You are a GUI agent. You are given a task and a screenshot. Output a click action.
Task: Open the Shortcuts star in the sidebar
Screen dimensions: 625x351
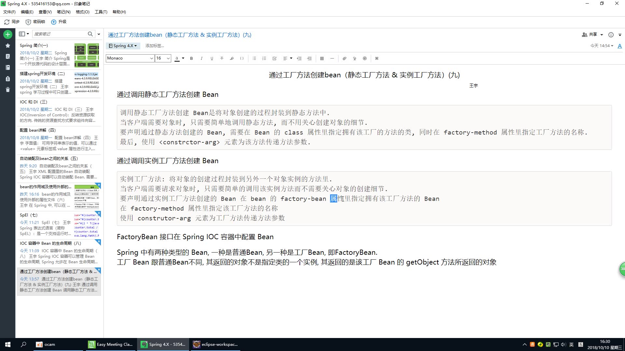pyautogui.click(x=7, y=45)
